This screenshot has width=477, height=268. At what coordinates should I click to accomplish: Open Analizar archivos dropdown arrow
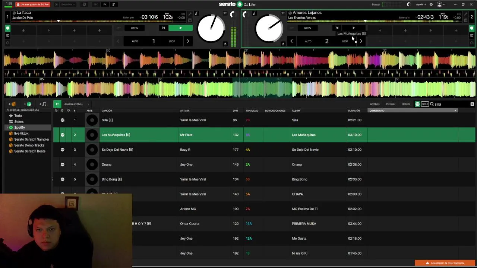pos(88,104)
